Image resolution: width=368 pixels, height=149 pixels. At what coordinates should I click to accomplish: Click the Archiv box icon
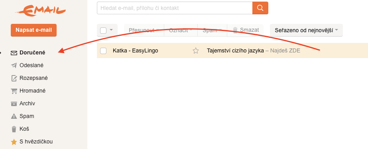tap(14, 104)
